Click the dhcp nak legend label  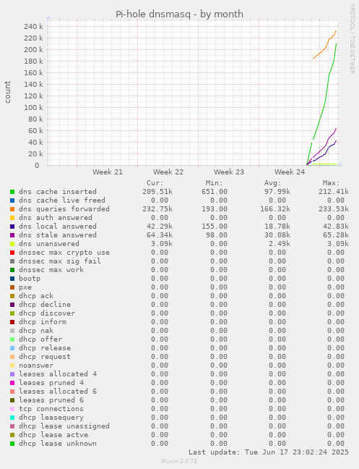pos(36,330)
